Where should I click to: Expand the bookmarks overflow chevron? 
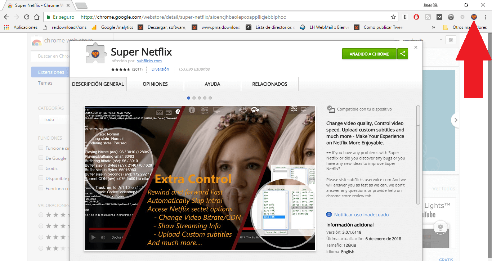433,27
